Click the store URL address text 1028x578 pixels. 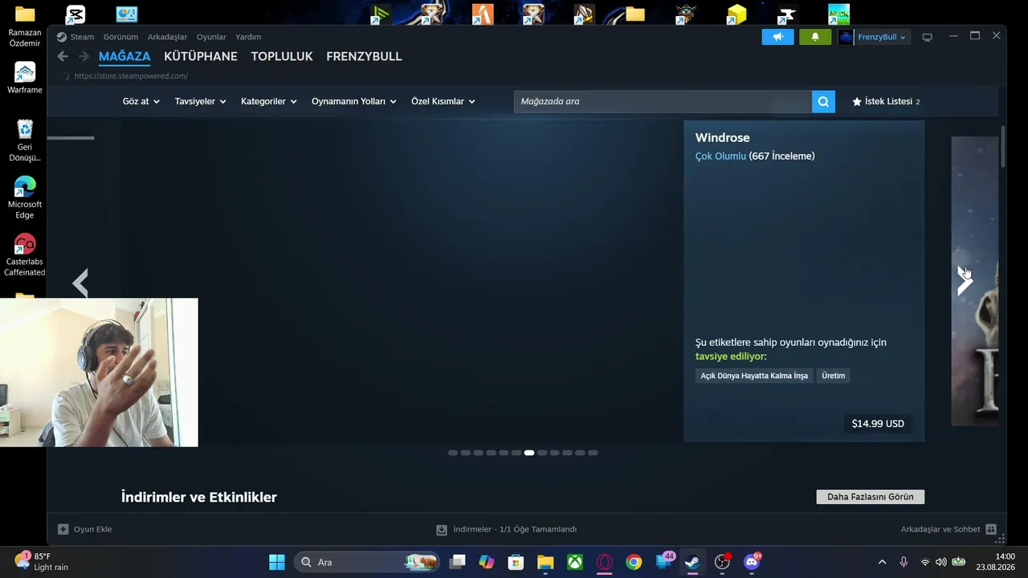(x=131, y=76)
